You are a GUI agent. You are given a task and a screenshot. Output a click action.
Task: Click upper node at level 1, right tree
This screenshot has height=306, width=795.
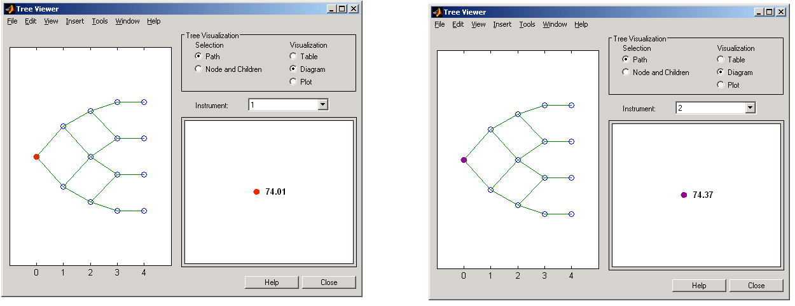click(490, 129)
